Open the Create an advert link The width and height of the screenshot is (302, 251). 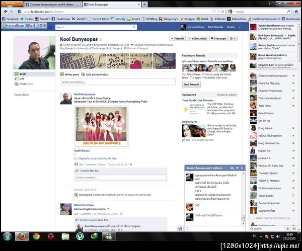226,95
